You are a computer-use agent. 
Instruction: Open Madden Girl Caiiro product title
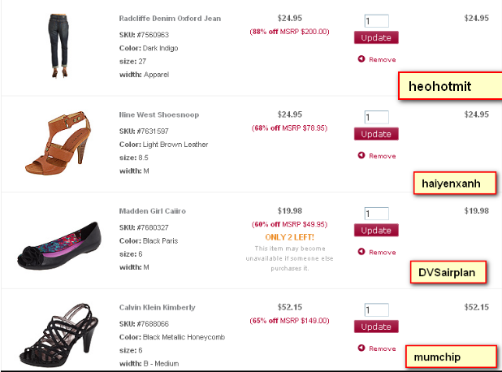point(152,211)
